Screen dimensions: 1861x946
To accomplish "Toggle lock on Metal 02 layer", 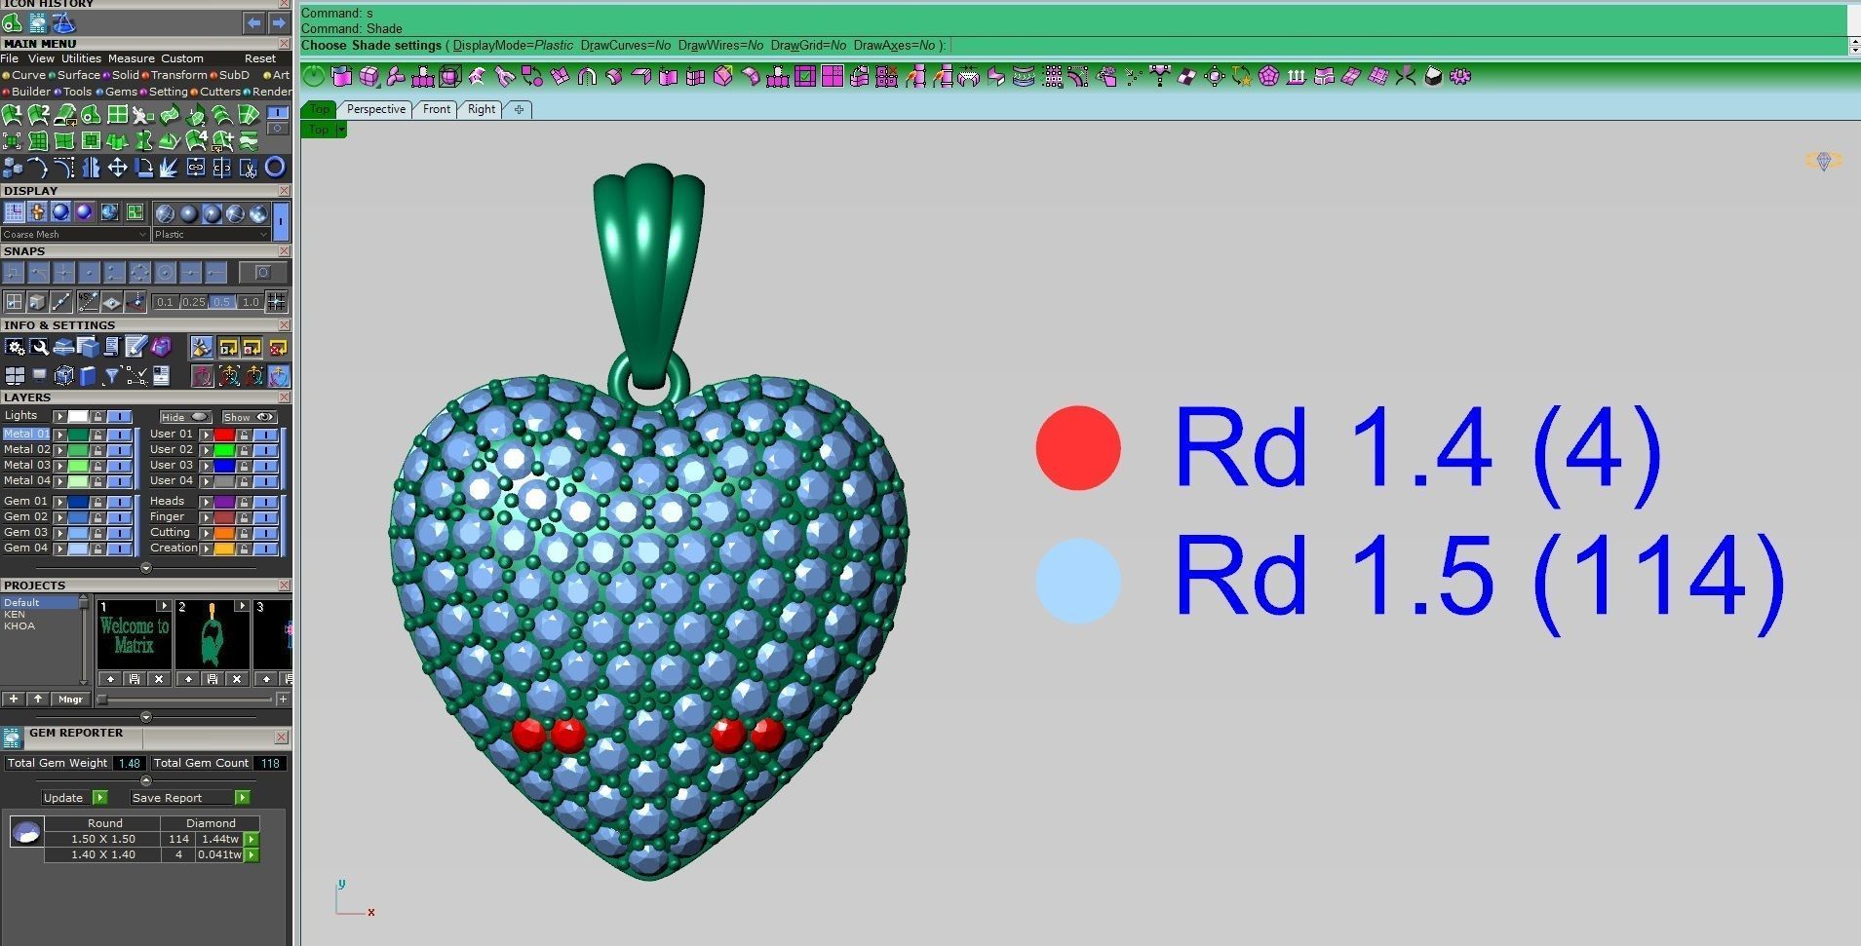I will pos(97,450).
